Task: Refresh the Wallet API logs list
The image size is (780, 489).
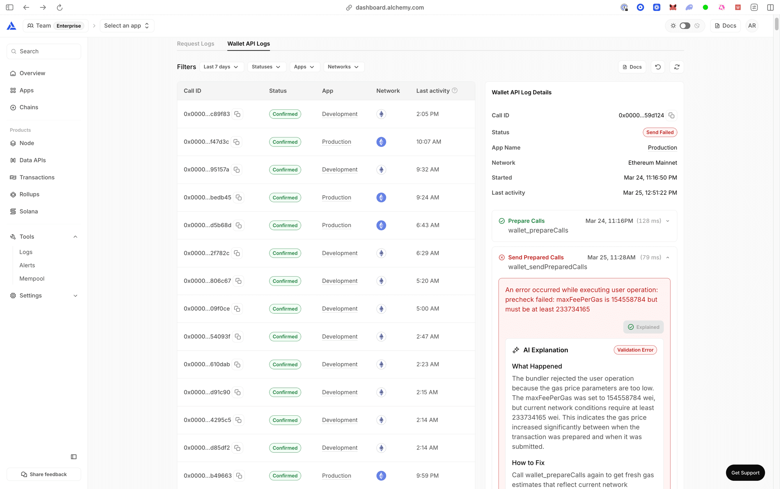Action: [x=677, y=67]
